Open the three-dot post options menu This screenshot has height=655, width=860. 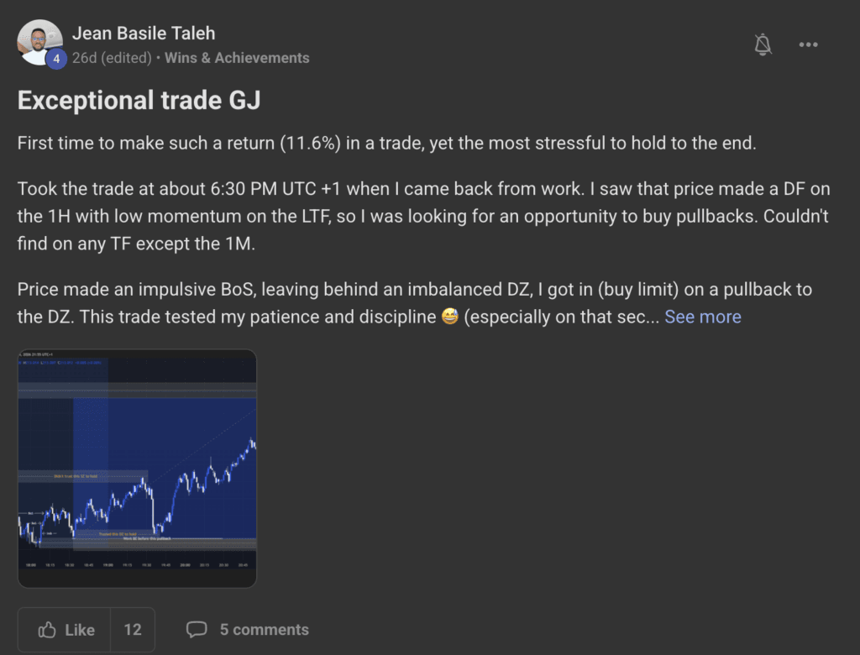(x=808, y=45)
